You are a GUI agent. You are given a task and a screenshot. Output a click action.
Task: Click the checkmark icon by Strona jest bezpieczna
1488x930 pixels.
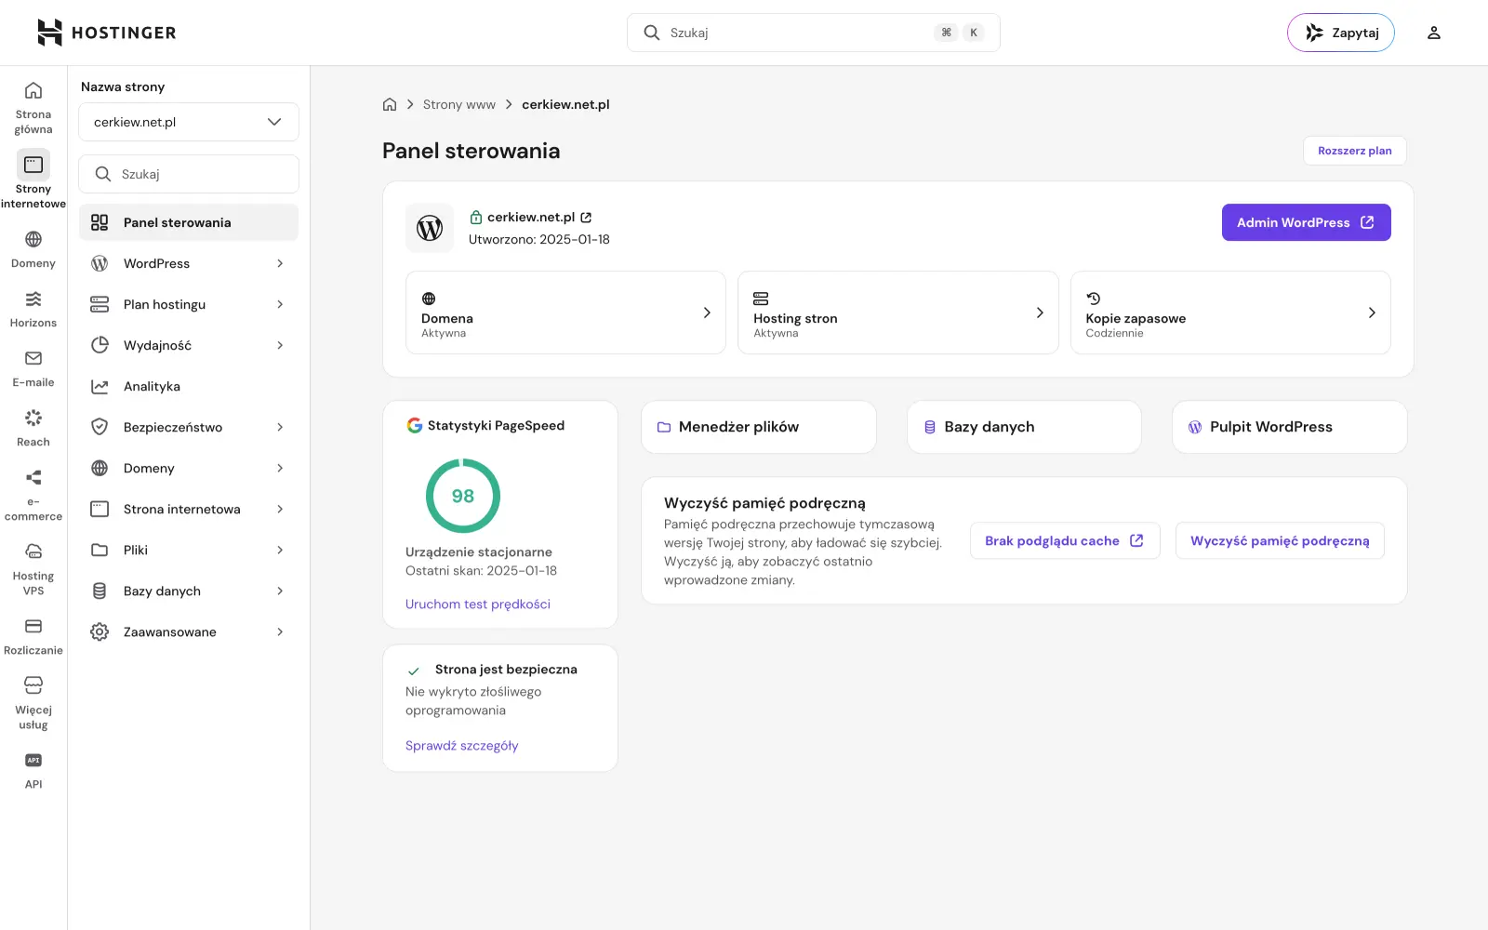[x=414, y=671]
